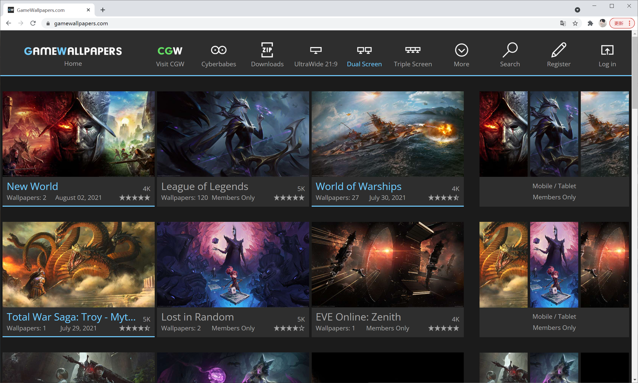Screen dimensions: 638x383
Task: Open the browser profile avatar
Action: point(603,23)
